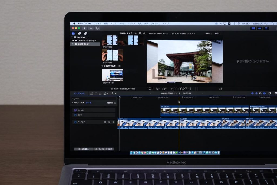Image resolution: width=277 pixels, height=185 pixels.
Task: Toggle solo headphones icon in timeline
Action: [x=260, y=93]
